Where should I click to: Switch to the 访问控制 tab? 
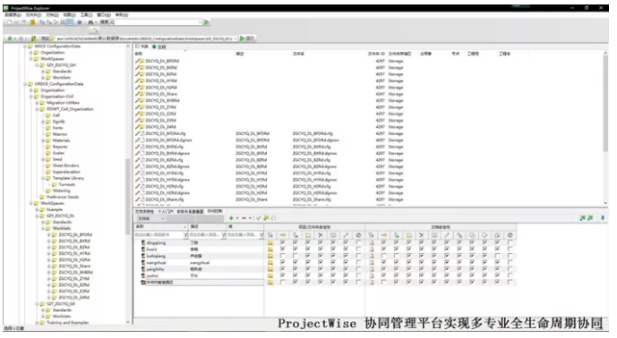pyautogui.click(x=215, y=211)
